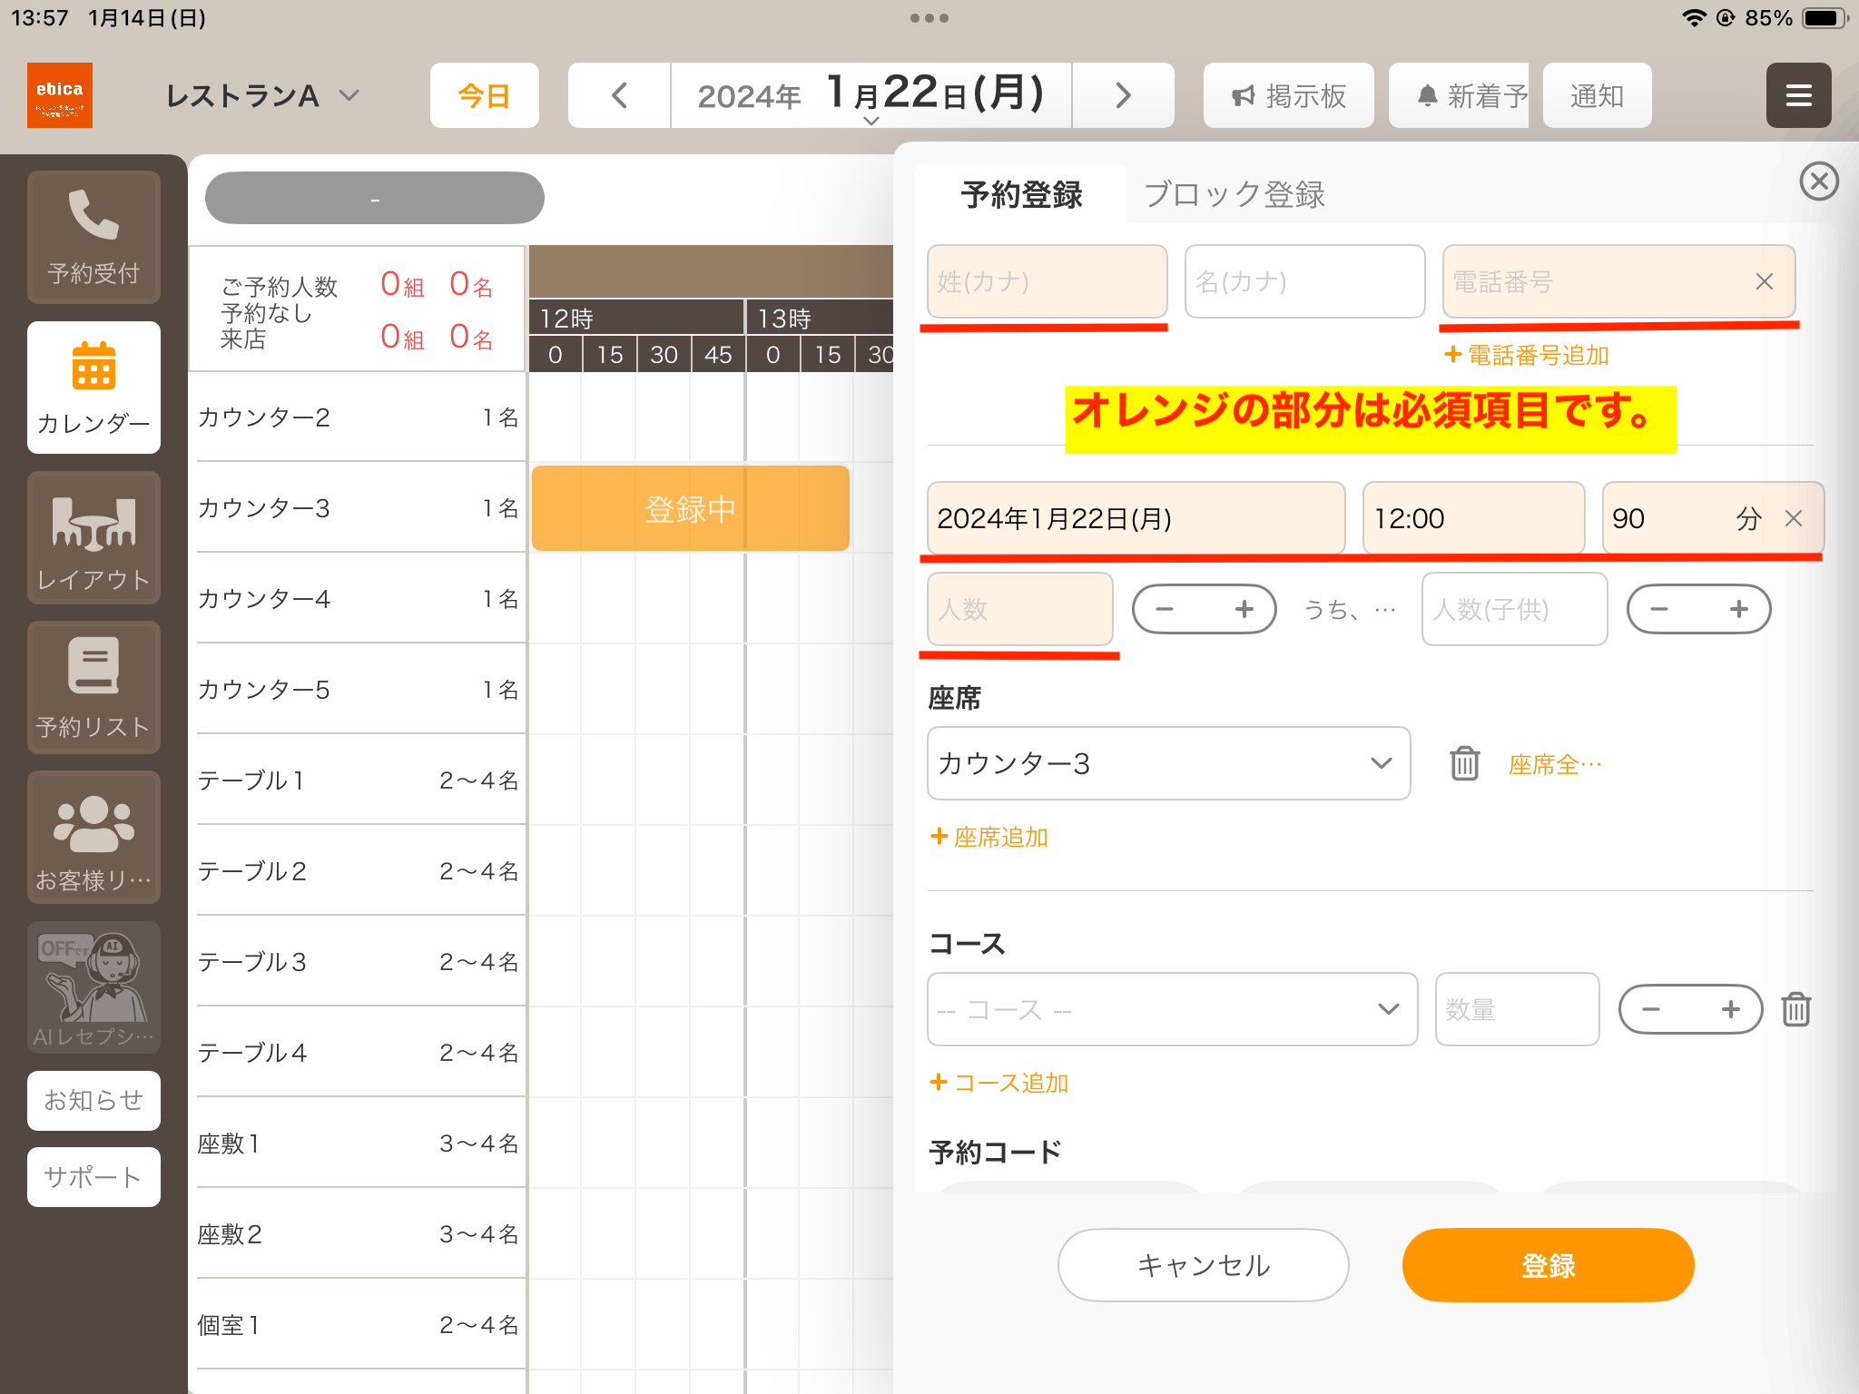The height and width of the screenshot is (1394, 1859).
Task: Switch to 予約登録 tab
Action: [1021, 194]
